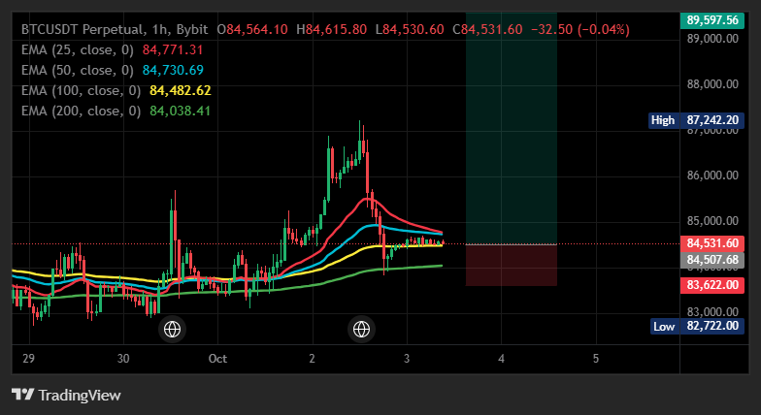Image resolution: width=761 pixels, height=415 pixels.
Task: Click the 29 date on time axis
Action: coord(29,359)
